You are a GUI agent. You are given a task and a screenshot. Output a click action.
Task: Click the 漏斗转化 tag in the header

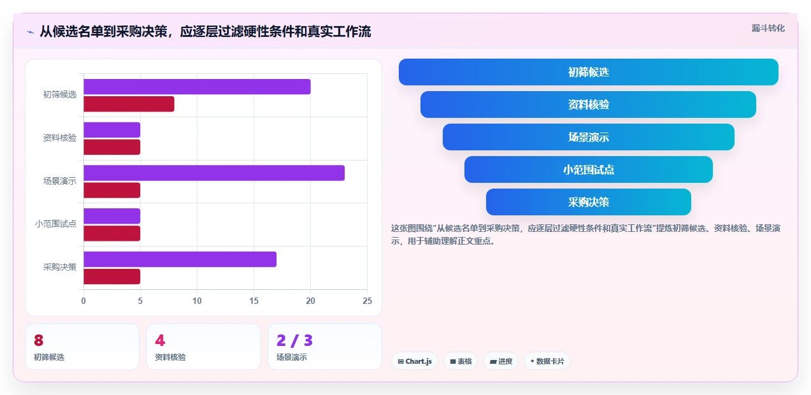pyautogui.click(x=768, y=29)
